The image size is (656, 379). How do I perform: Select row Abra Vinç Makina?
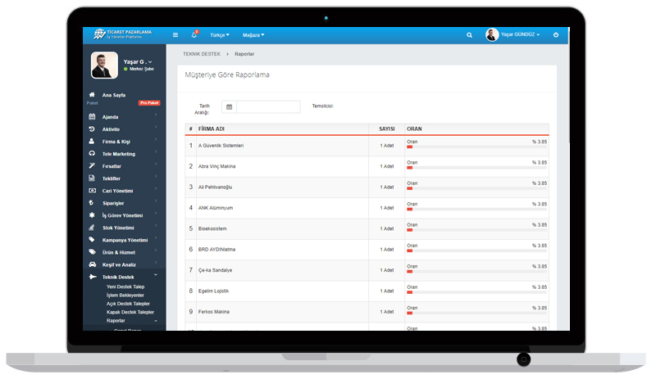367,166
